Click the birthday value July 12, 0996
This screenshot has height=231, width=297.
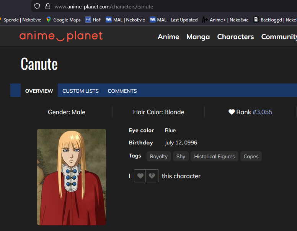point(181,143)
